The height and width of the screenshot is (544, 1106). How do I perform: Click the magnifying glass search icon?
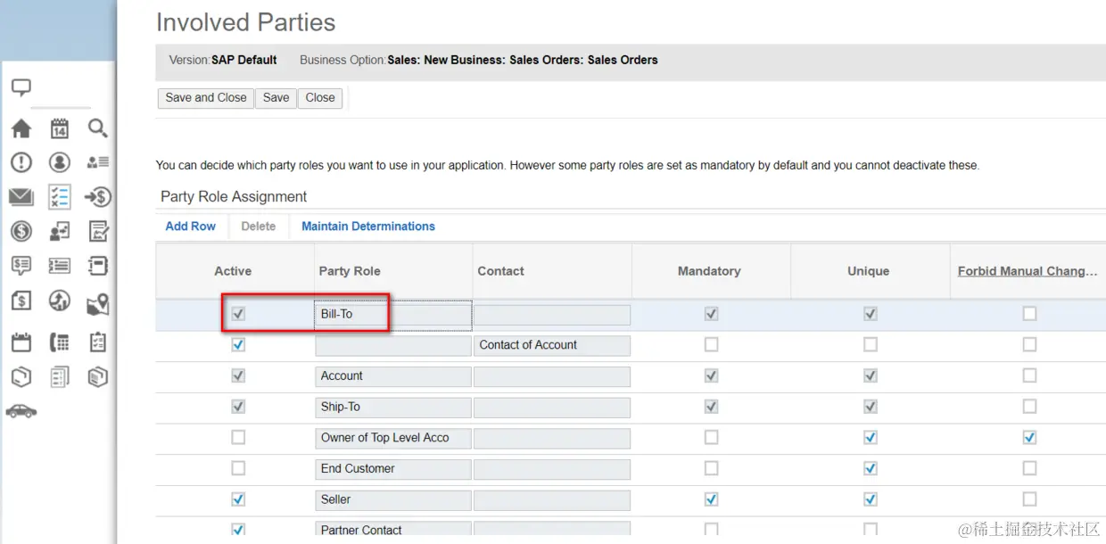click(98, 129)
